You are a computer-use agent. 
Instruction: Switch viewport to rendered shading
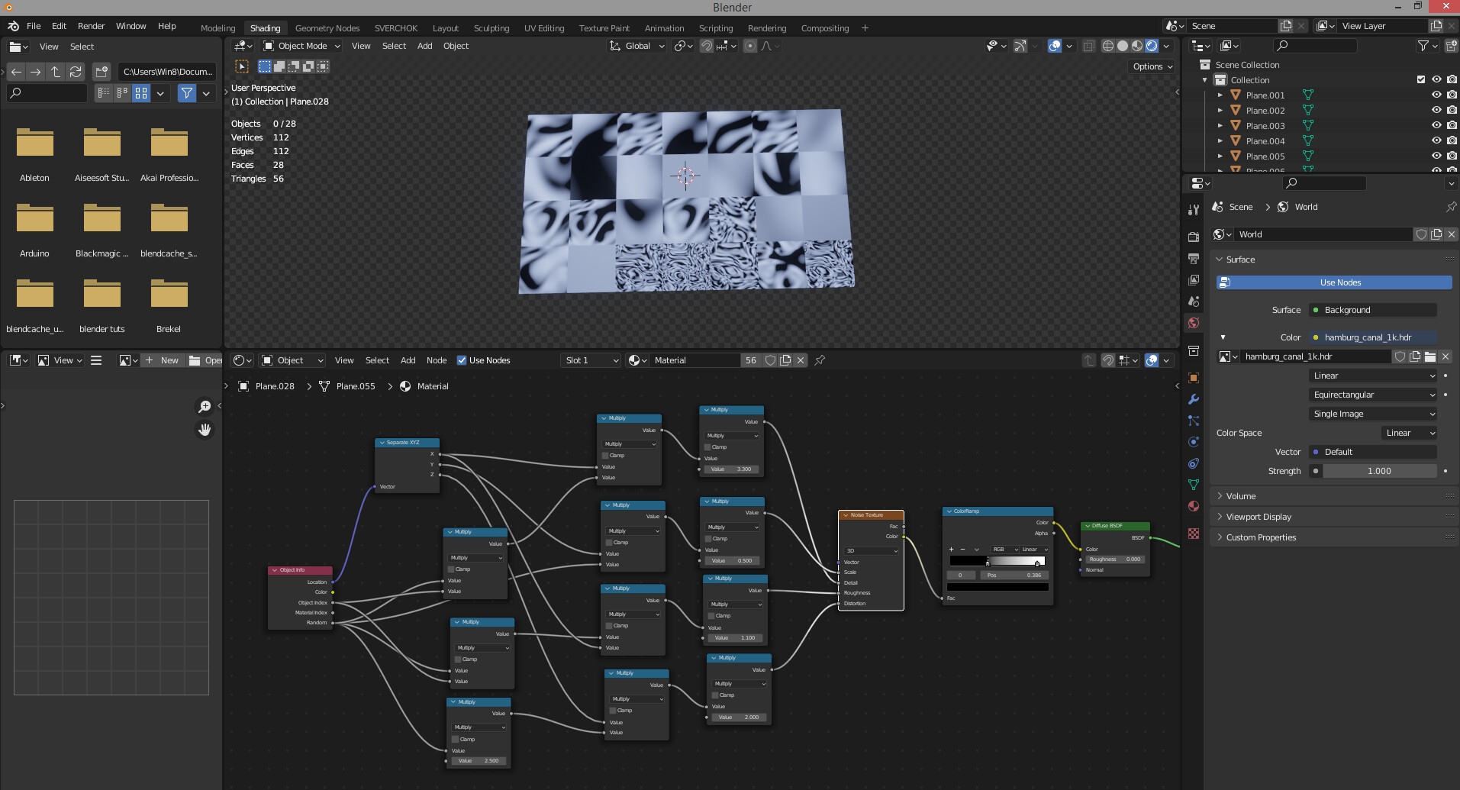click(1152, 46)
